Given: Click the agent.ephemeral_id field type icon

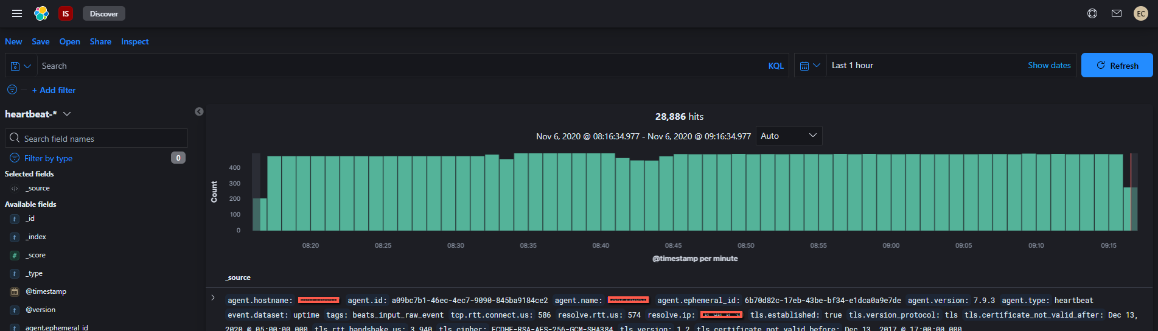Looking at the screenshot, I should [15, 327].
